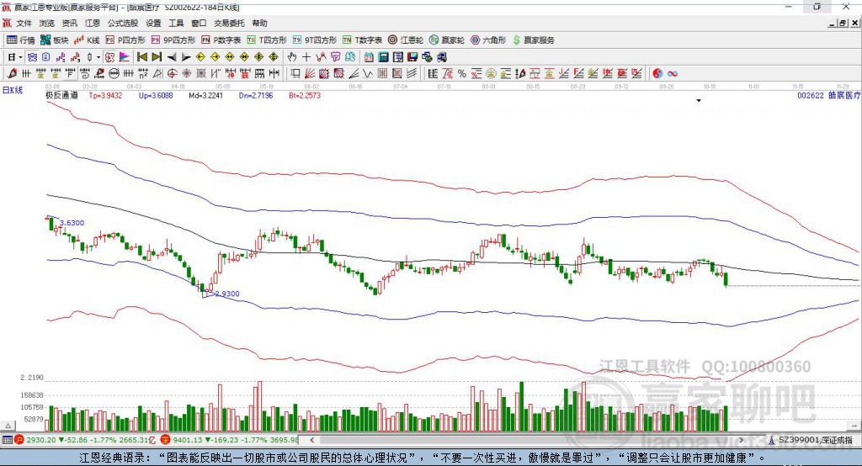This screenshot has height=466, width=862.
Task: Open the calendar icon in toolbar
Action: click(x=369, y=57)
